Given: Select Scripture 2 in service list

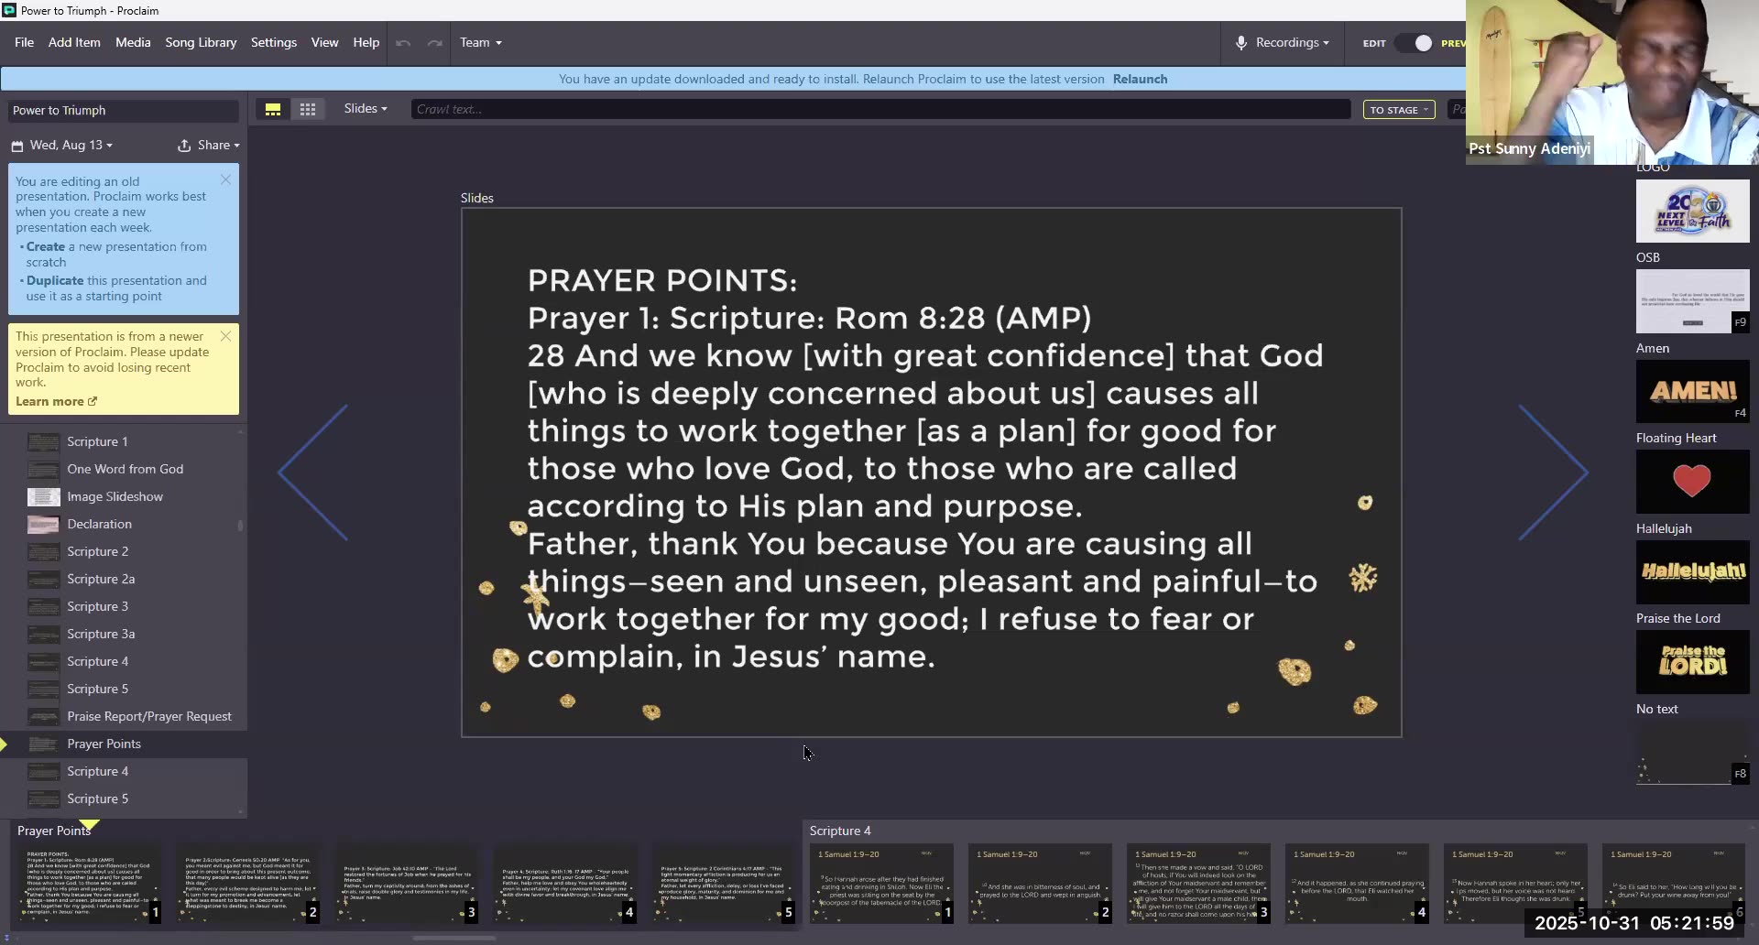Looking at the screenshot, I should click(x=124, y=551).
